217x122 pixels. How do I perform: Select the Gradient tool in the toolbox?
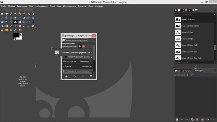pos(6,26)
